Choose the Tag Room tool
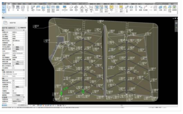This screenshot has width=183, height=114. pos(106,9)
